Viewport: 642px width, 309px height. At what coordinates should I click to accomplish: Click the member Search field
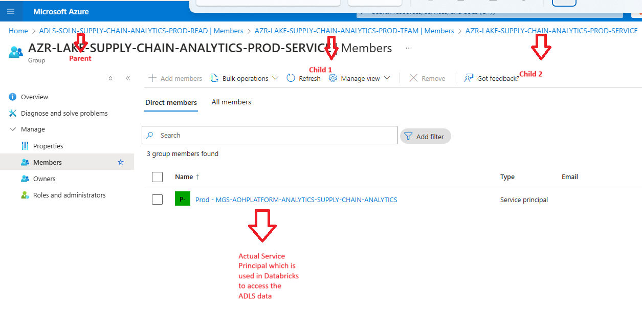click(270, 135)
